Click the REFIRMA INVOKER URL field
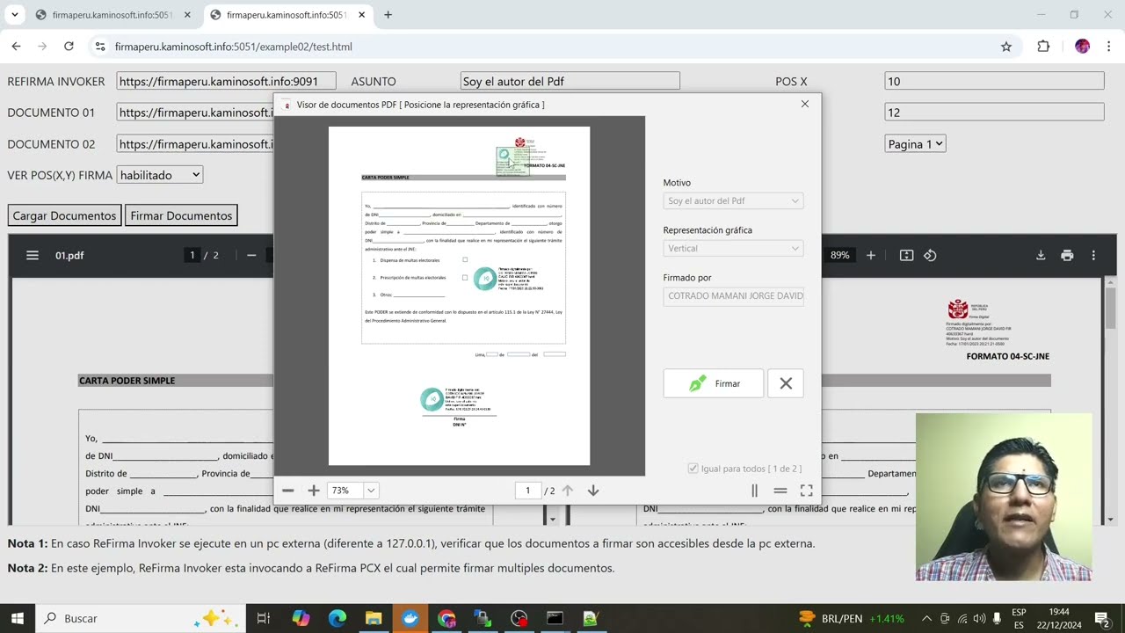Viewport: 1125px width, 633px height. (x=226, y=81)
